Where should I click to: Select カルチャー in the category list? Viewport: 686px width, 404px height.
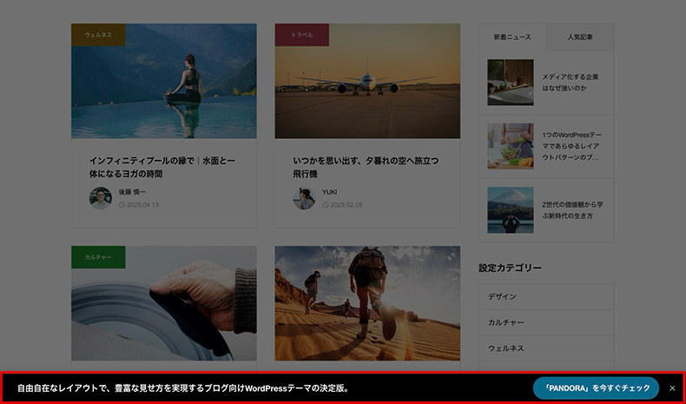(x=546, y=322)
